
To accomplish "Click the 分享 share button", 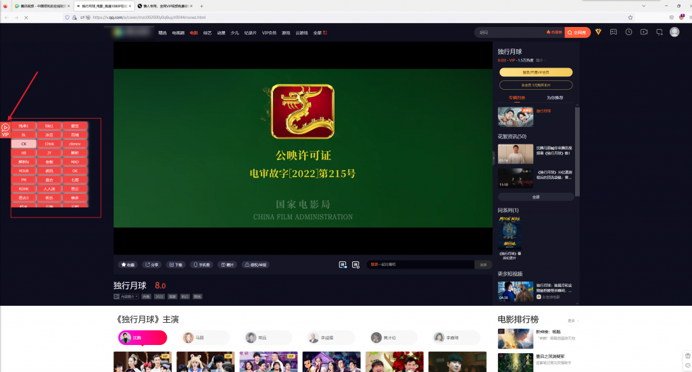I will pos(152,265).
